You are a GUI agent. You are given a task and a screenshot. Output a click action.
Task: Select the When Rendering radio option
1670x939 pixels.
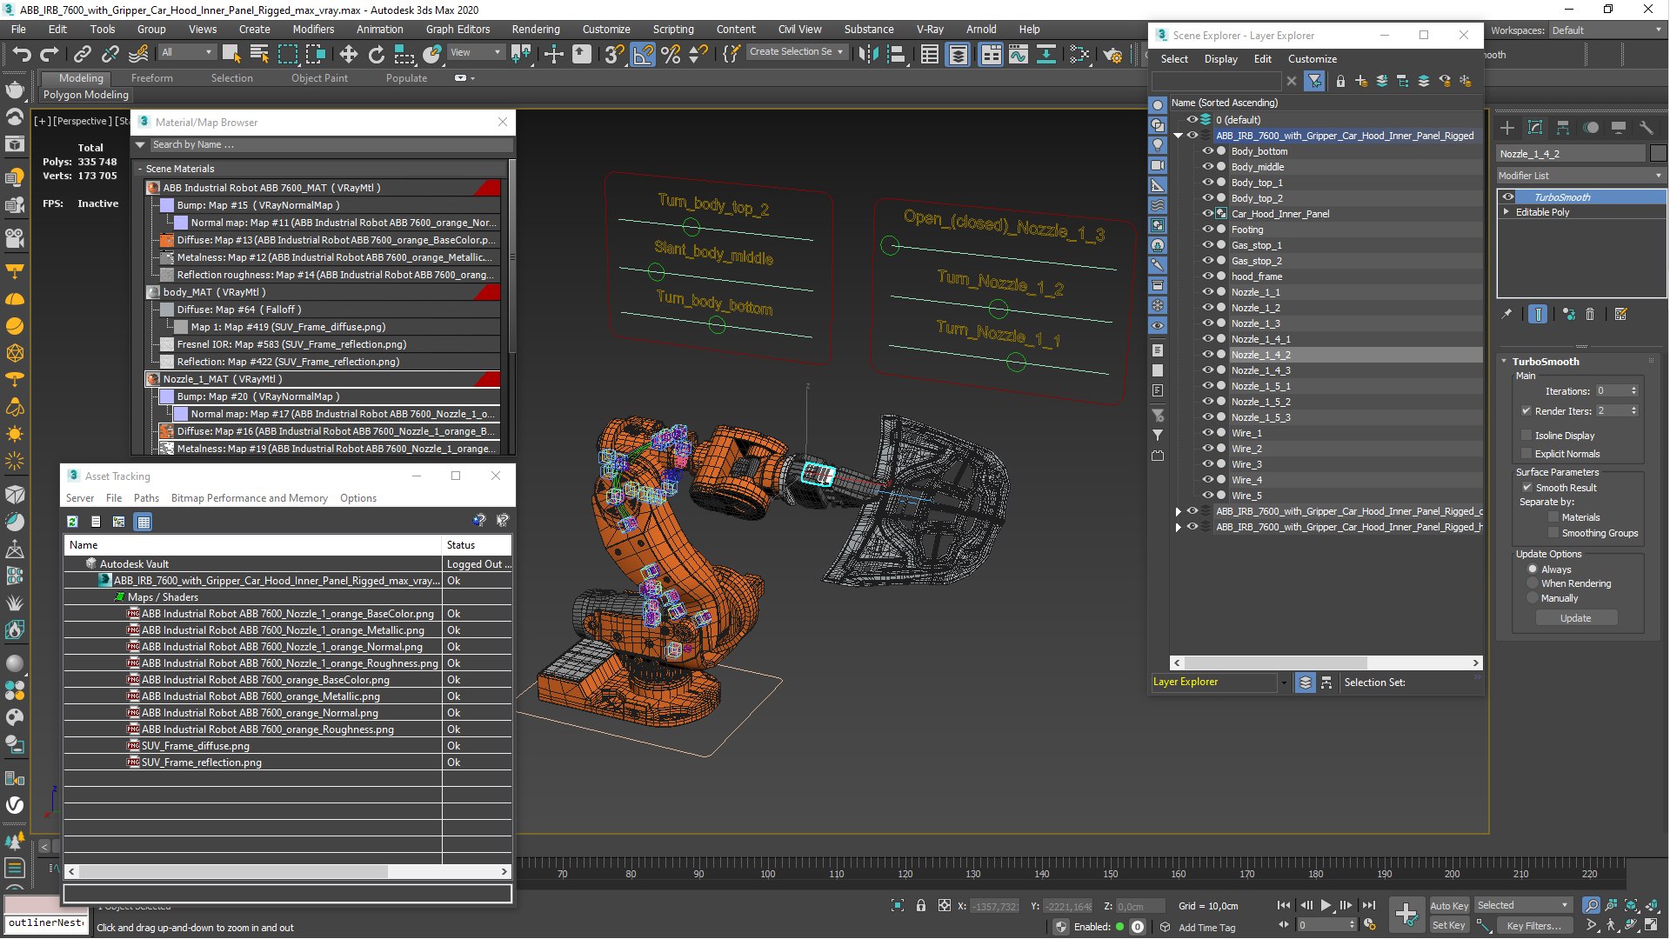click(1533, 583)
